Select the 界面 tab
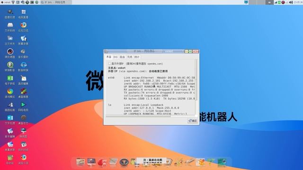 [x=109, y=57]
